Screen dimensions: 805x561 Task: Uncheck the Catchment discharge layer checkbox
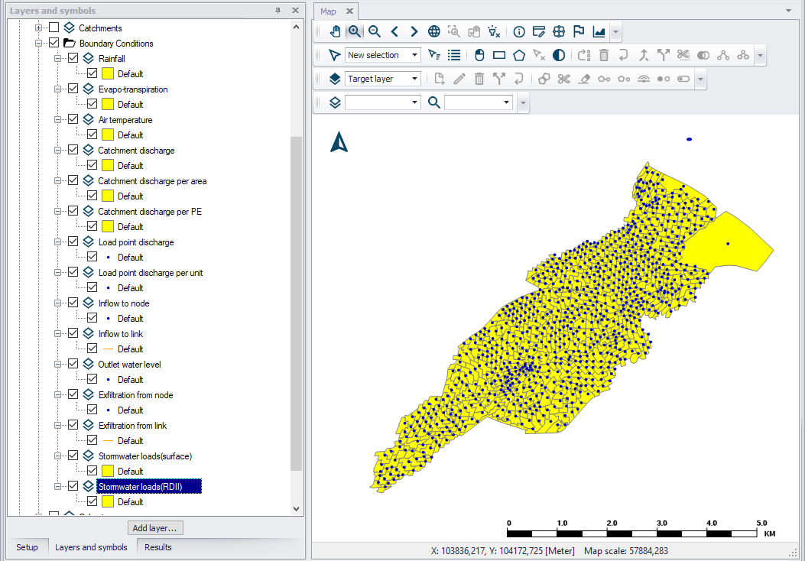click(73, 150)
